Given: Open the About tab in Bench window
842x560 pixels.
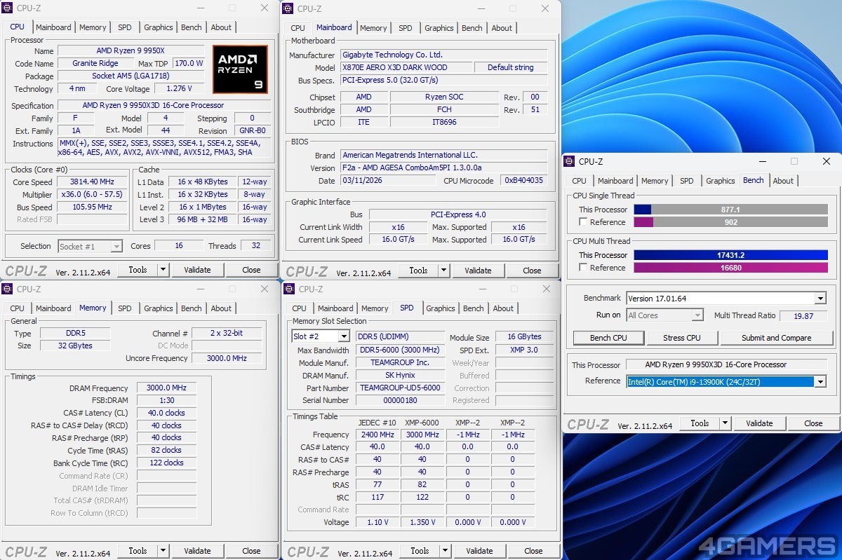Looking at the screenshot, I should (783, 181).
